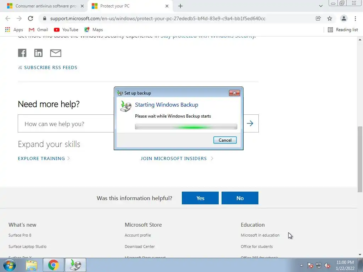The height and width of the screenshot is (272, 363).
Task: Open Office for students link
Action: coord(257,246)
